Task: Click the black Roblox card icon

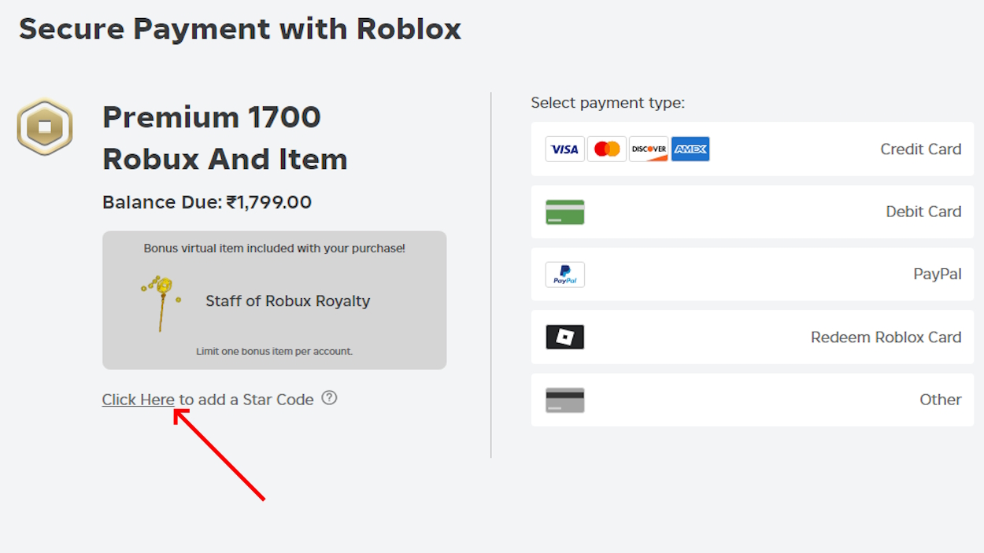Action: coord(565,337)
